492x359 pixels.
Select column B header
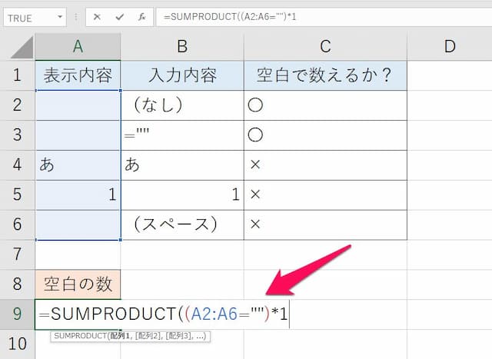click(x=182, y=46)
